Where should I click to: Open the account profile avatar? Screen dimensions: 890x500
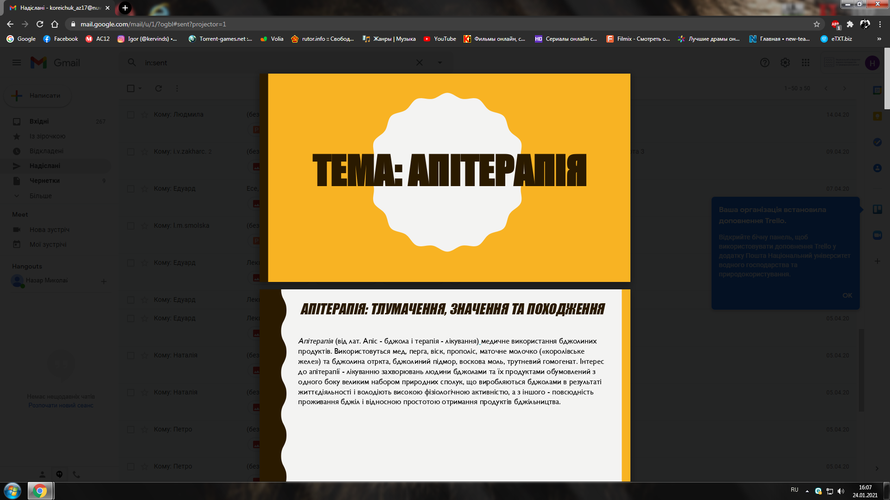click(872, 63)
